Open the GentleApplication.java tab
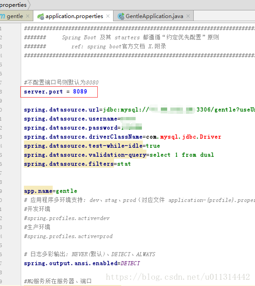This screenshot has width=255, height=286. click(154, 16)
